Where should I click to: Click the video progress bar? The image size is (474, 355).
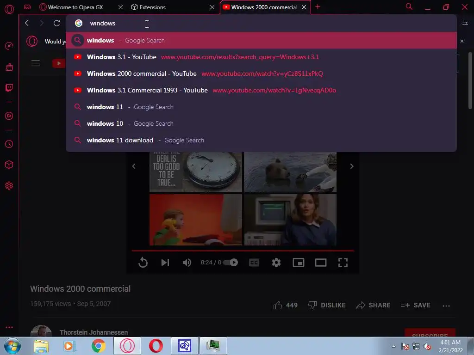pos(243,251)
